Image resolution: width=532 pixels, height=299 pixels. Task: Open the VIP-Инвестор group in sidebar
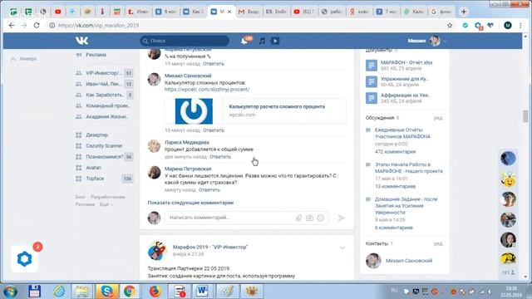[103, 73]
